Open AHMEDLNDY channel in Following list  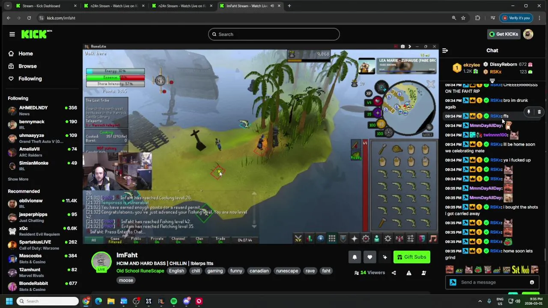click(42, 110)
